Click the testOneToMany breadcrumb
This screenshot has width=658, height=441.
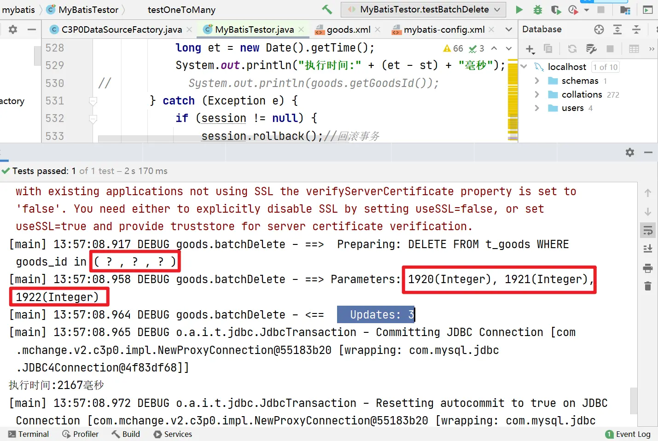click(x=181, y=10)
